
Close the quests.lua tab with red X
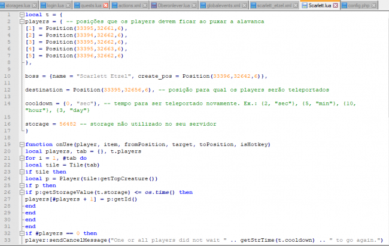pyautogui.click(x=106, y=5)
